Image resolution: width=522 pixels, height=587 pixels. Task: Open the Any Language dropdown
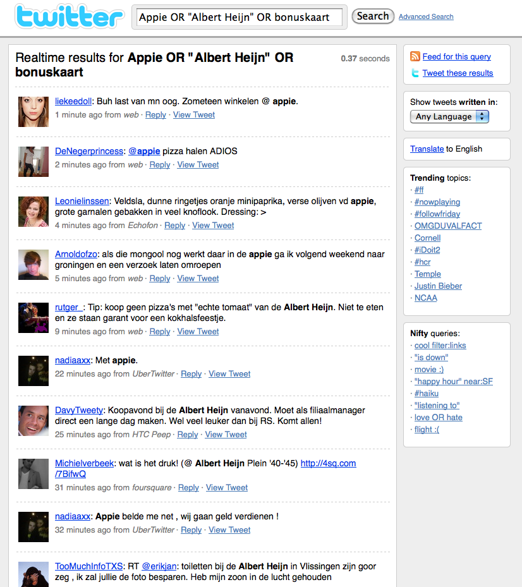click(449, 117)
